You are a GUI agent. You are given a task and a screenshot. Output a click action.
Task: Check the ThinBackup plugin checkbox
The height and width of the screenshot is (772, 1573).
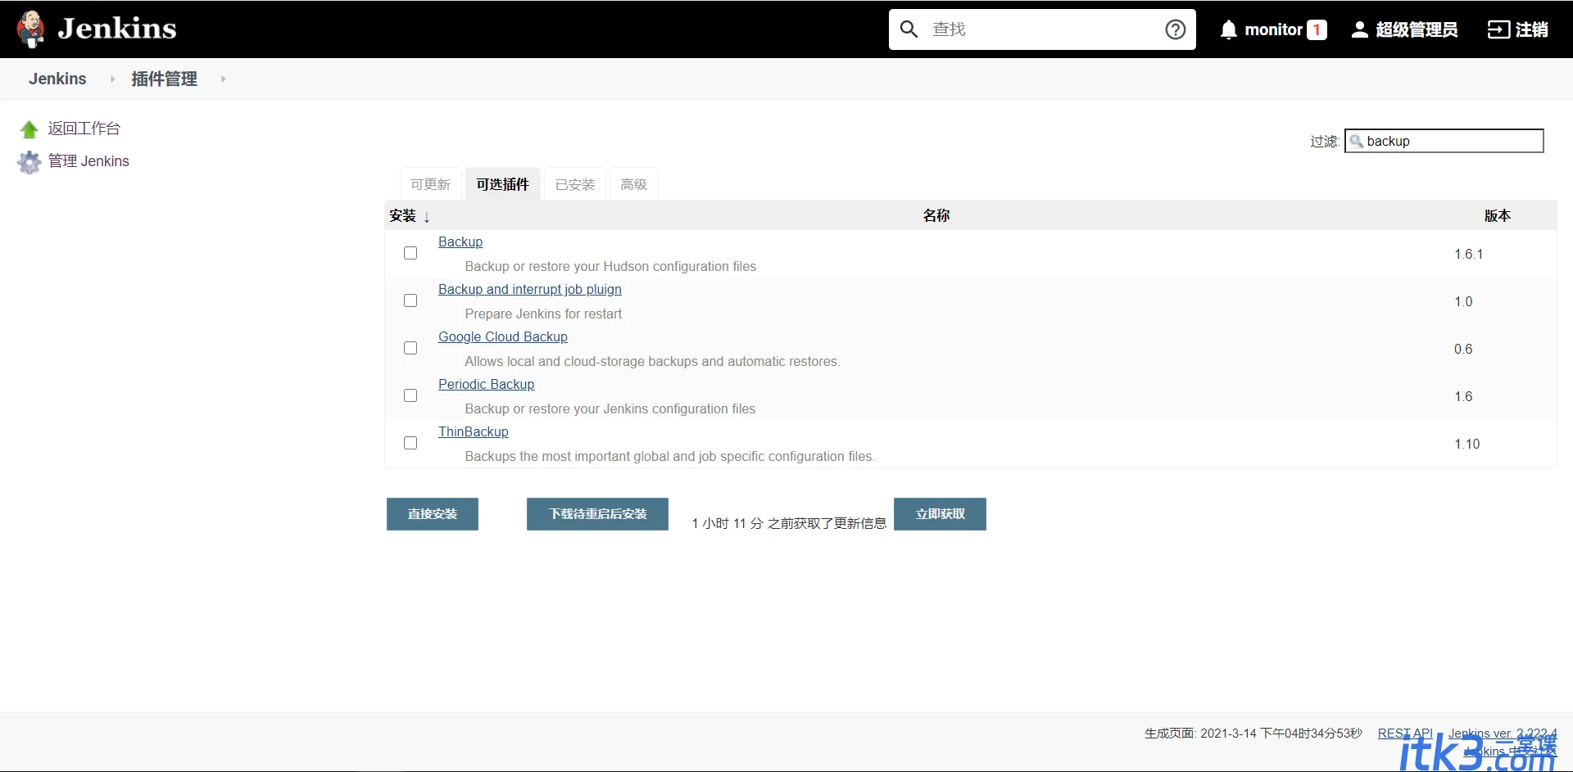[x=410, y=443]
